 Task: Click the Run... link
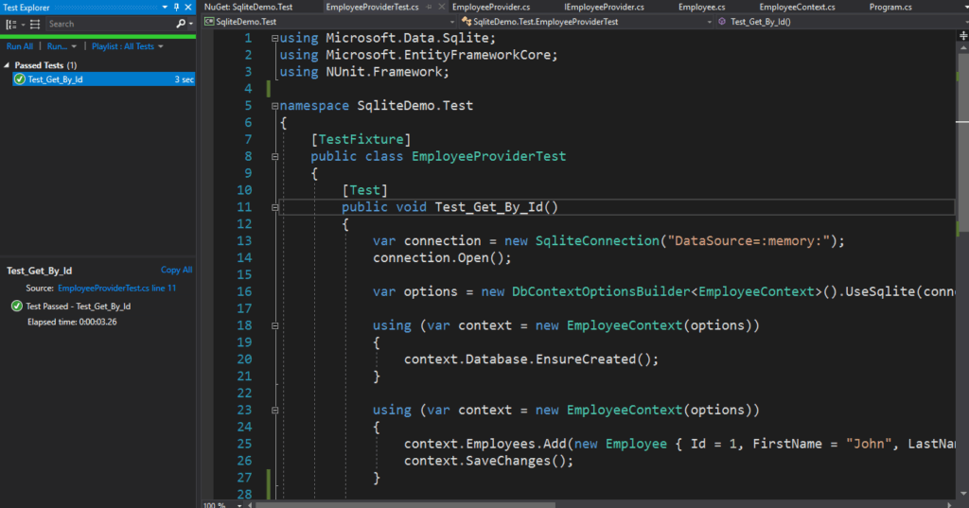[56, 46]
